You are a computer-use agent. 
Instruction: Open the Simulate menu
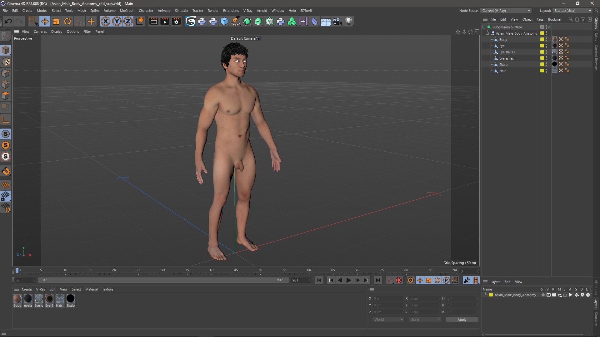pos(181,11)
